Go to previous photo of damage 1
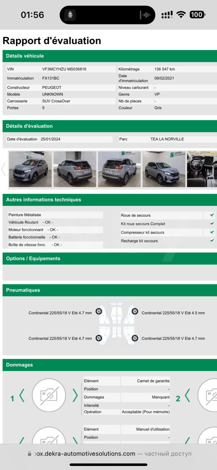Screen dimensions: 217x470 [x=22, y=395]
